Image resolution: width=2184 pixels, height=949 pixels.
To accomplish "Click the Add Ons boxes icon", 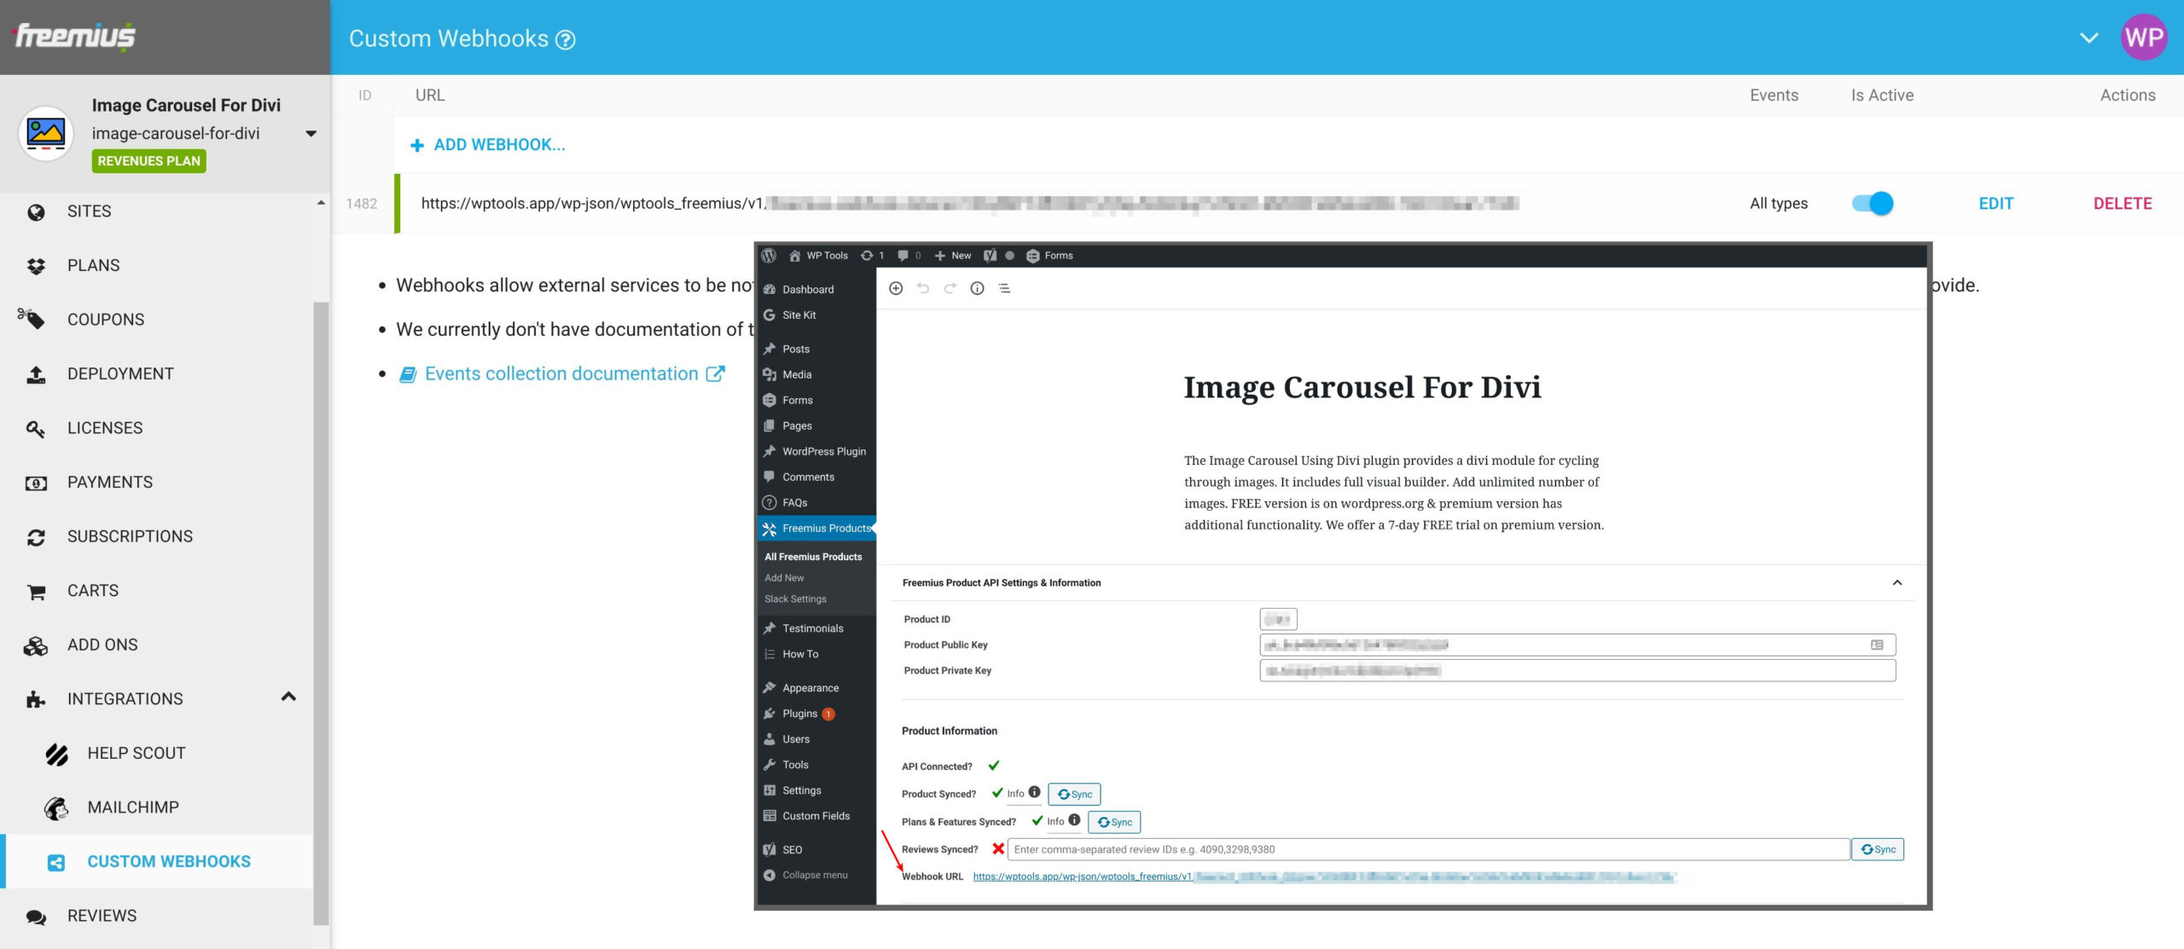I will click(36, 645).
